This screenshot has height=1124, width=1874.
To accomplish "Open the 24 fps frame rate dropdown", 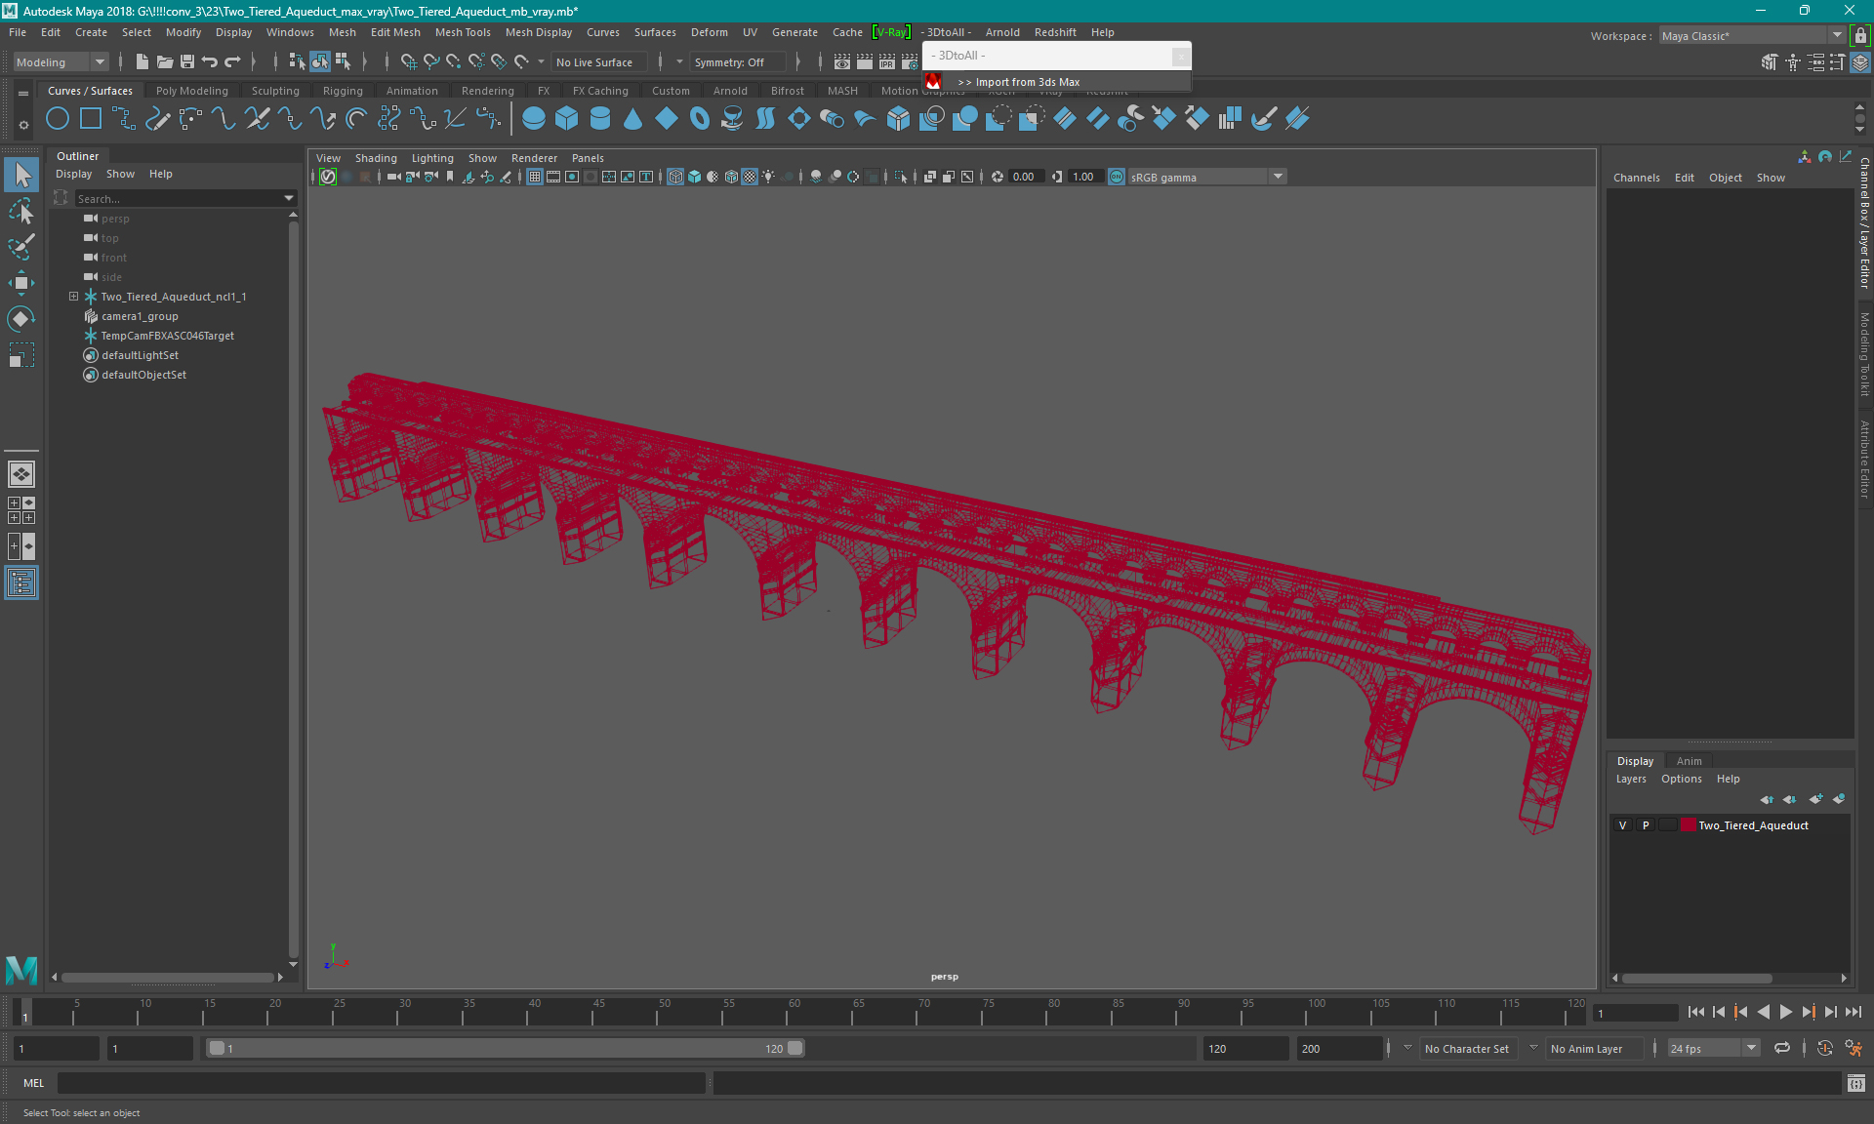I will (1713, 1048).
